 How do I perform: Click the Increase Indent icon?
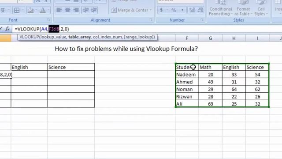(94, 10)
